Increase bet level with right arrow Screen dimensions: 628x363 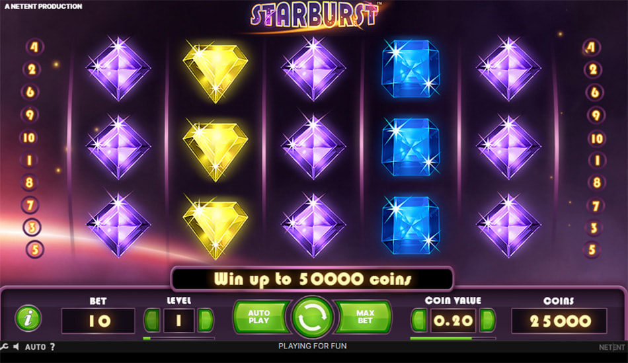pos(206,320)
